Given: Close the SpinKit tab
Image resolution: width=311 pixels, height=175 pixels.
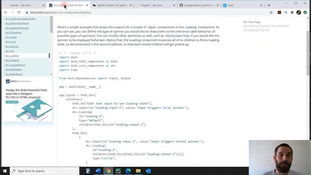Looking at the screenshot, I should click(x=131, y=5).
